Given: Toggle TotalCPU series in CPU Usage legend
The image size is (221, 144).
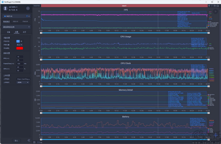Looking at the screenshot, I should [211, 49].
